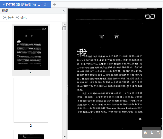Select blank page 2 thumbnail

(x=31, y=100)
